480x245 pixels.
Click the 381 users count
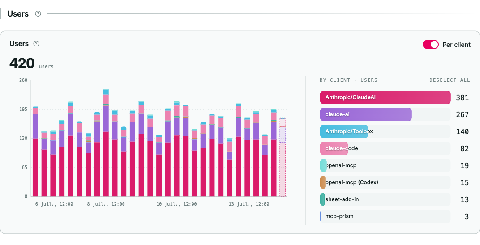[462, 97]
